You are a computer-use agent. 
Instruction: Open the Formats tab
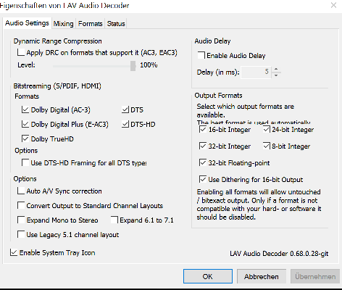[x=90, y=24]
